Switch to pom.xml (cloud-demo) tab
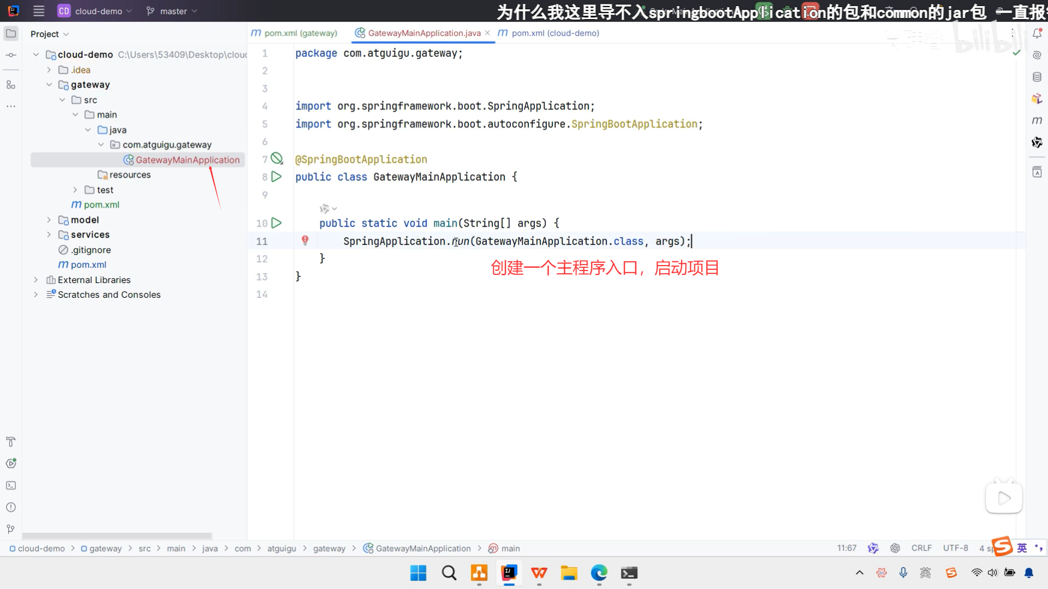Image resolution: width=1048 pixels, height=589 pixels. click(549, 33)
